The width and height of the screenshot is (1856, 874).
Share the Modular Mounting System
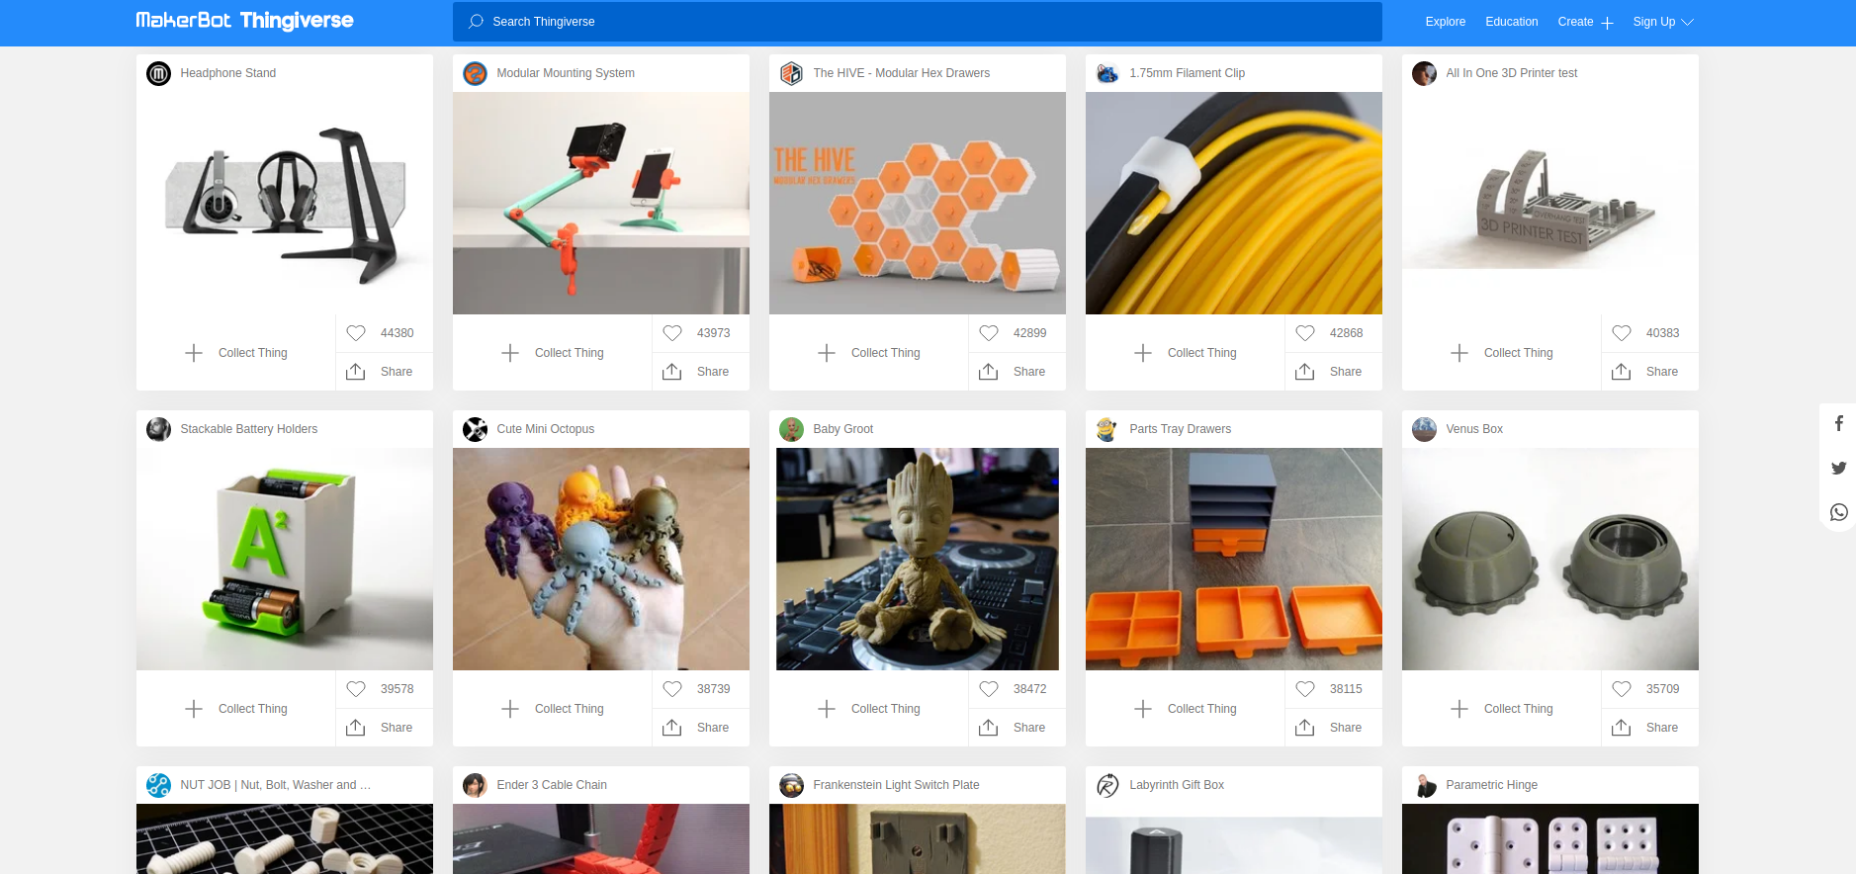pos(700,372)
